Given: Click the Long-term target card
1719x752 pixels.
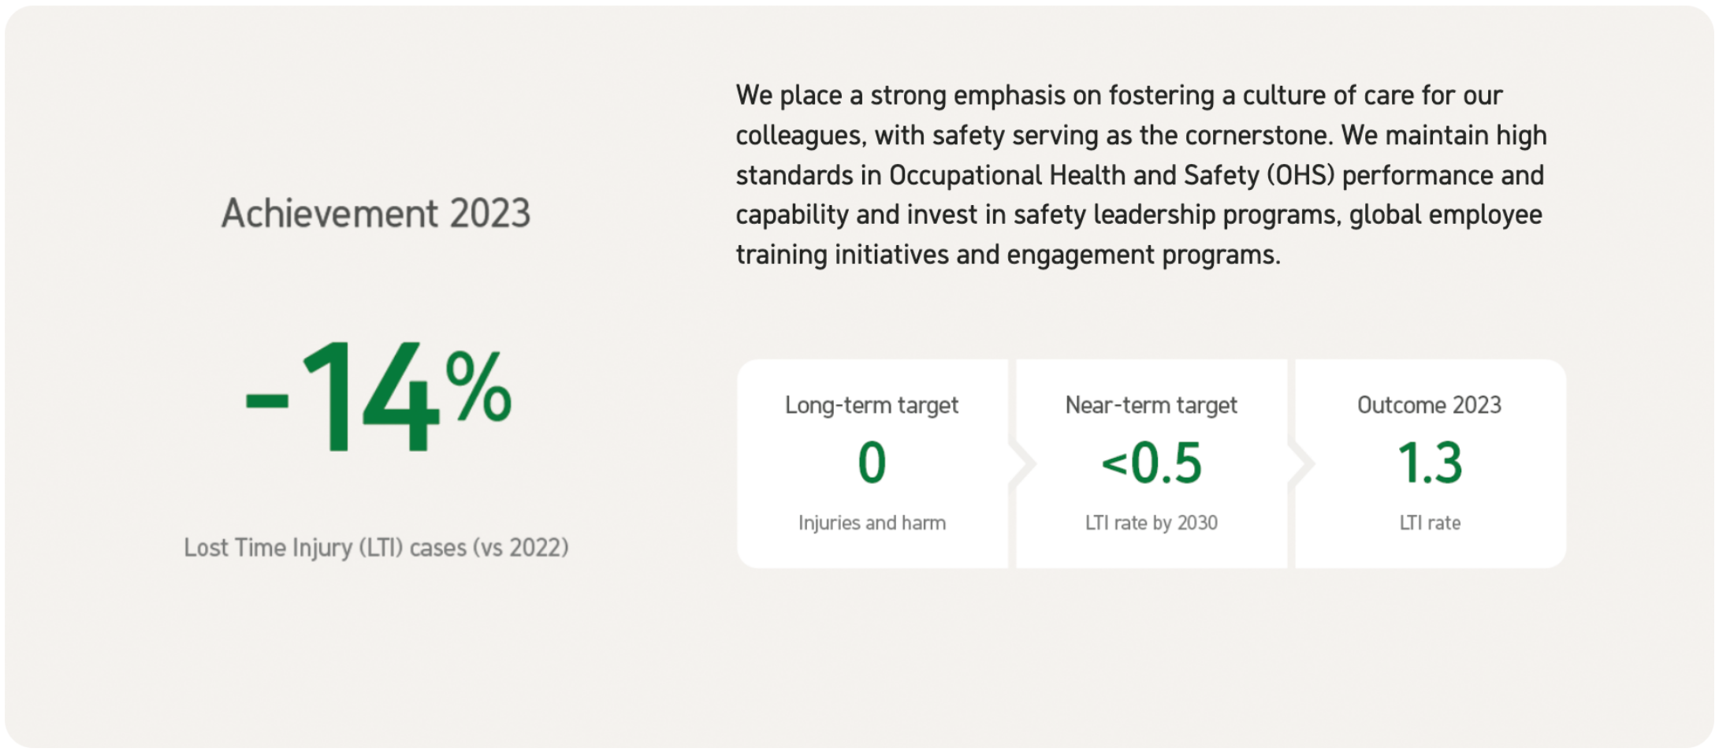Looking at the screenshot, I should pos(872,463).
